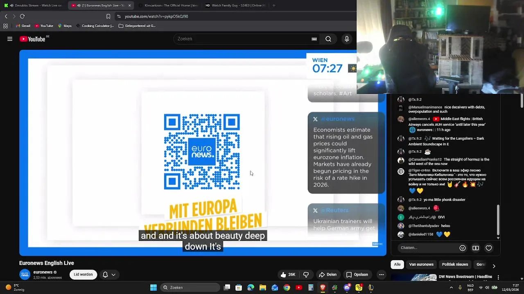Open Gmail bookmark
The height and width of the screenshot is (294, 524).
[x=23, y=26]
